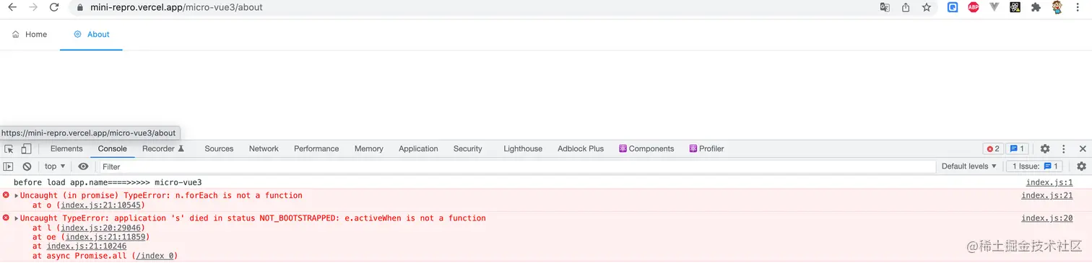The width and height of the screenshot is (1092, 263).
Task: Expand the NOT_BOOTSTRAPPED error message
Action: [x=17, y=218]
